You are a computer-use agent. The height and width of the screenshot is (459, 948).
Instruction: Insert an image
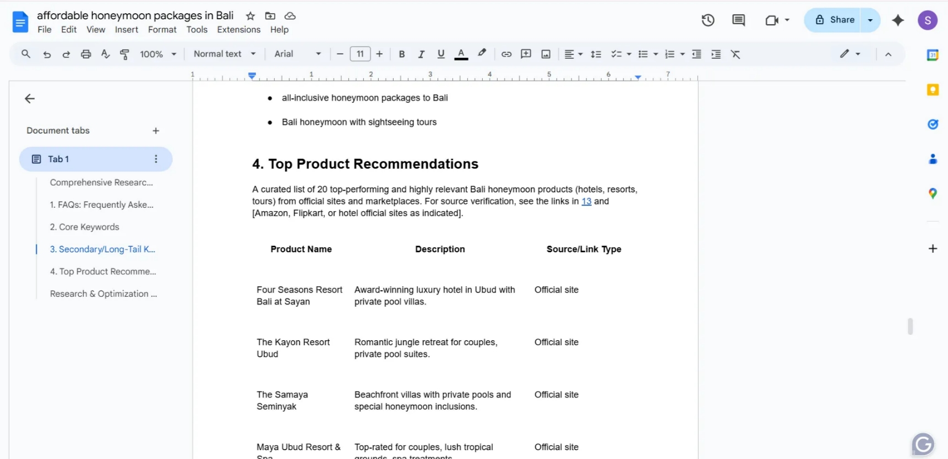point(546,54)
